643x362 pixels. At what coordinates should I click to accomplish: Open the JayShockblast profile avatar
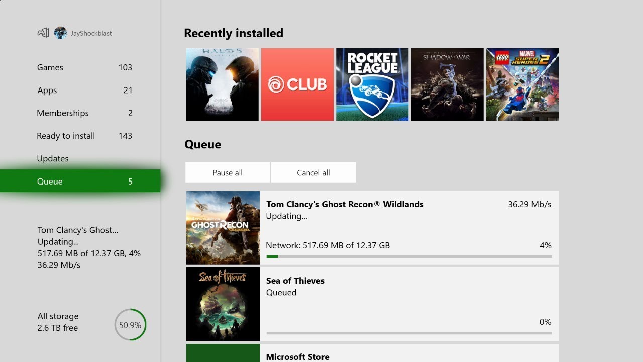(61, 33)
